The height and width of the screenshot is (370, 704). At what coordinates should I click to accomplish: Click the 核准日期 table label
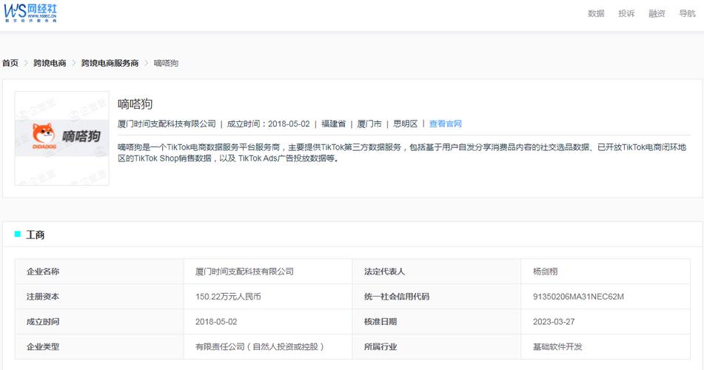381,321
